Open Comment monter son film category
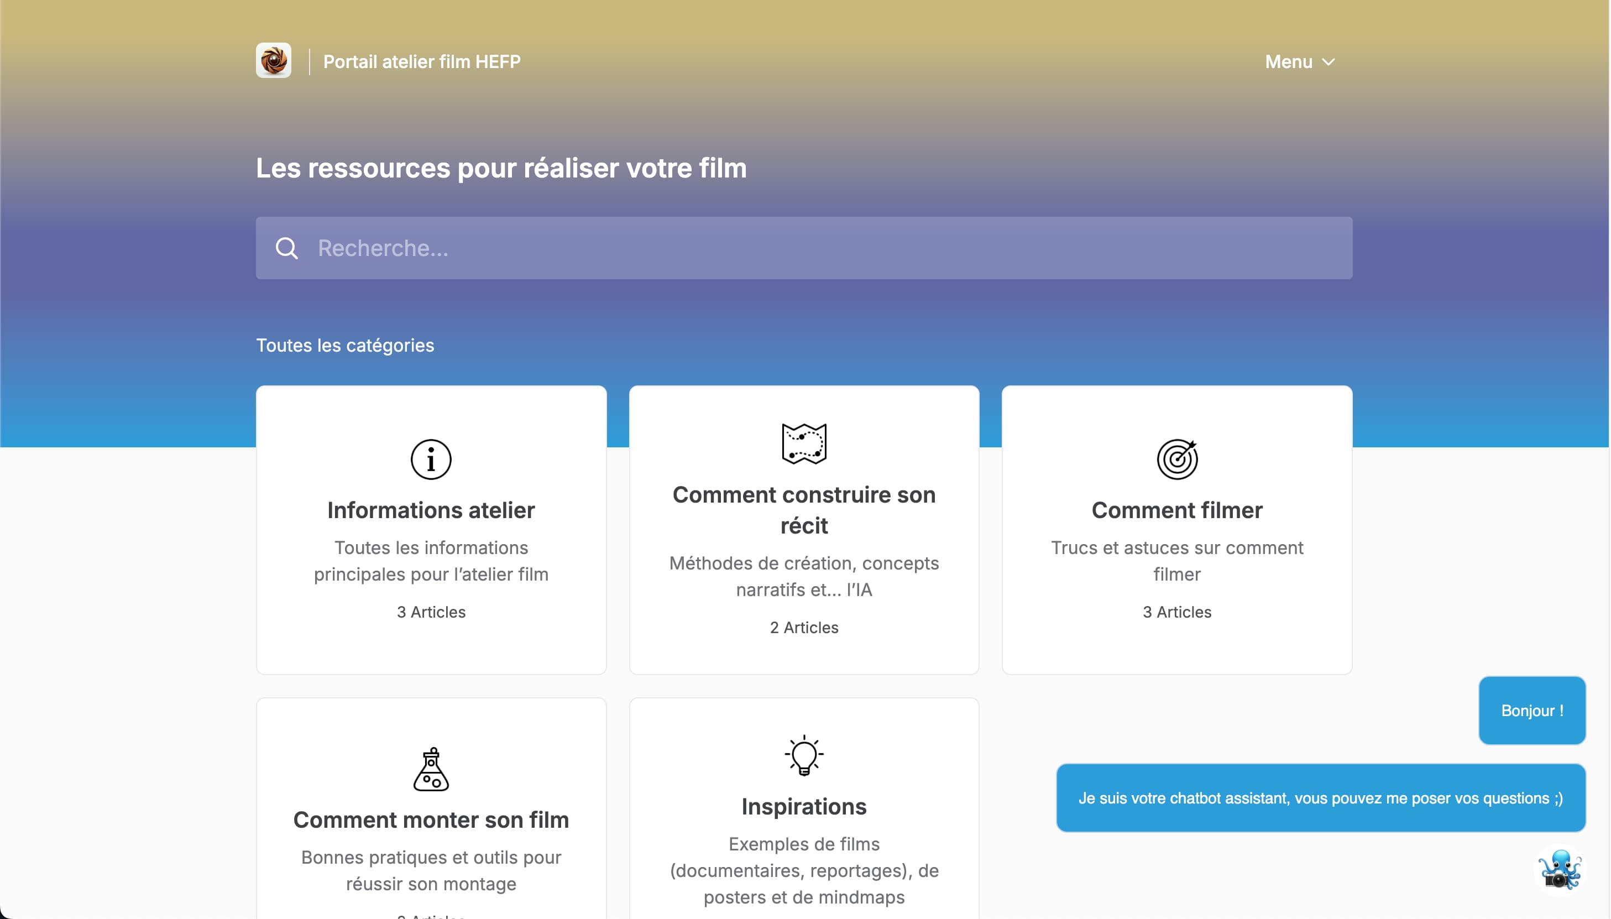 (431, 819)
